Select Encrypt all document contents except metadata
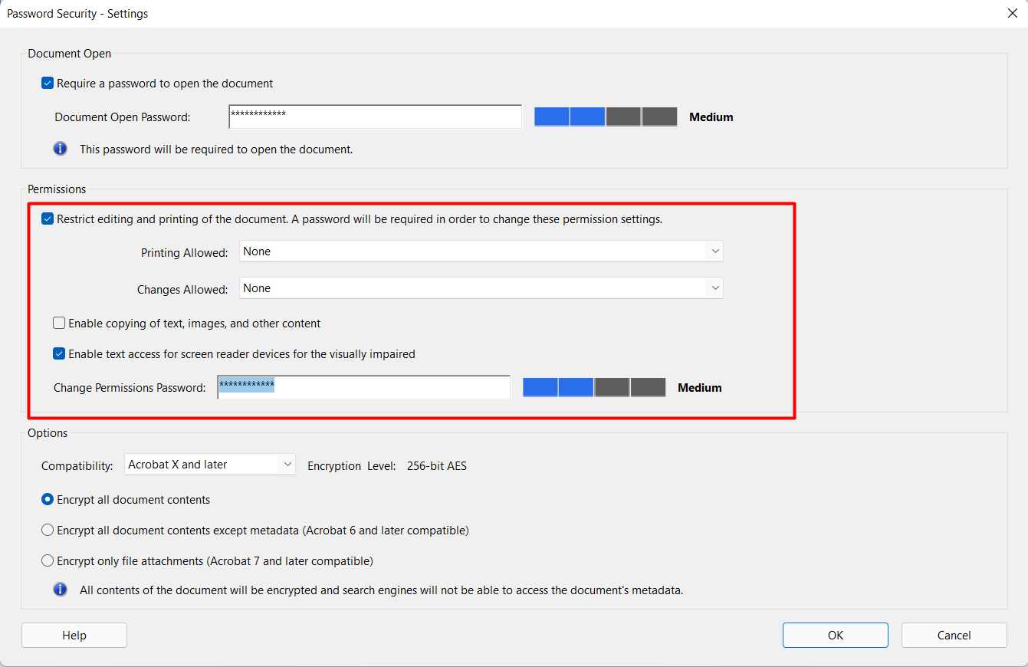Image resolution: width=1028 pixels, height=667 pixels. point(48,530)
